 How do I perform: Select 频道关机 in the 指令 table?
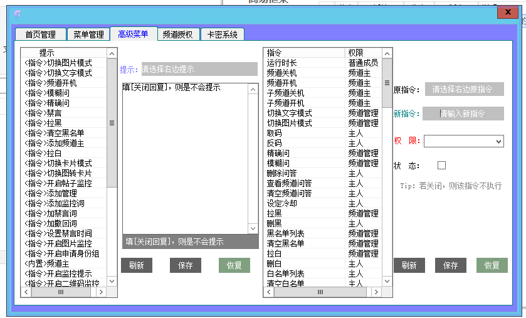[323, 73]
